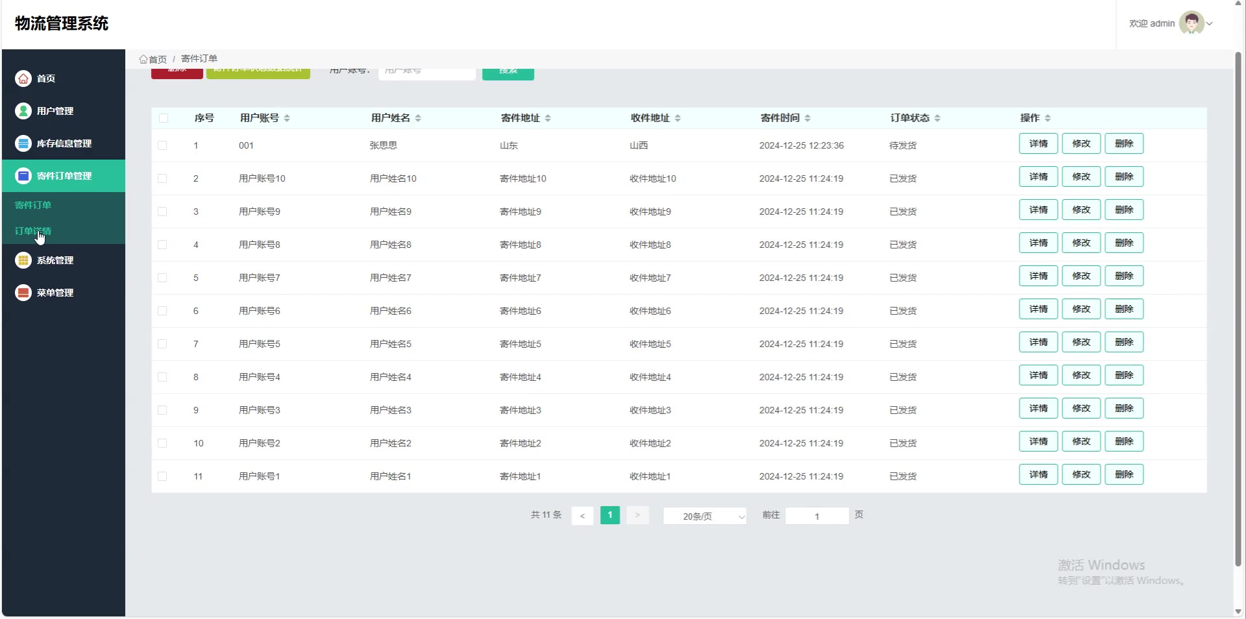
Task: Click 详情 button for 张思思 order
Action: click(1038, 144)
